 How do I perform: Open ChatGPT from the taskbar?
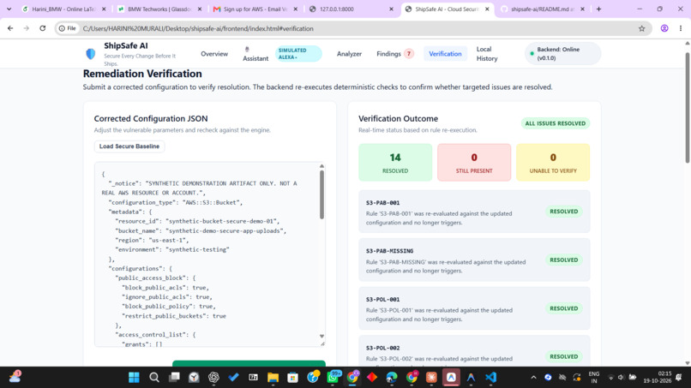point(213,378)
